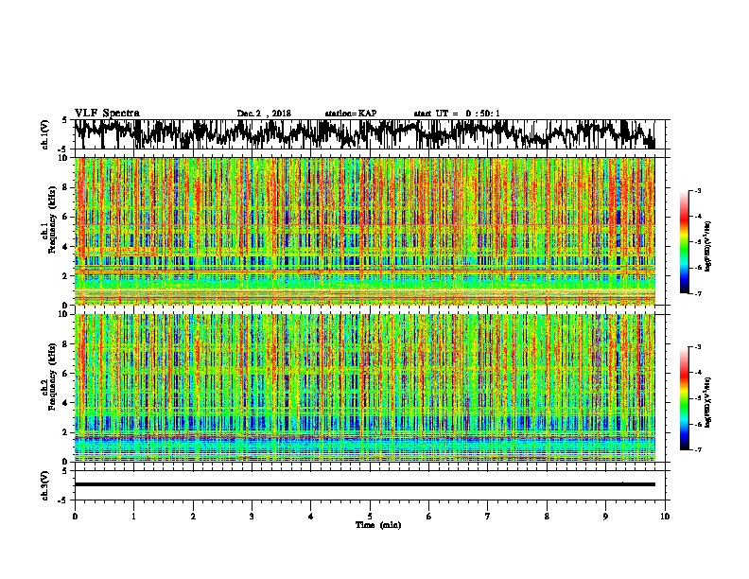Viewport: 749px width, 579px height.
Task: Click the time axis tick label "4"
Action: click(311, 517)
